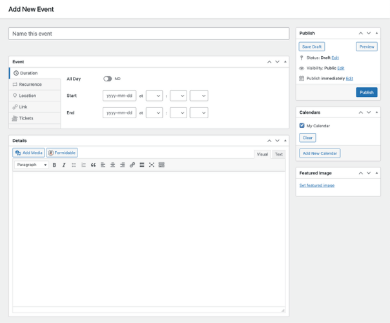
Task: Move Calendars panel down
Action: click(369, 112)
